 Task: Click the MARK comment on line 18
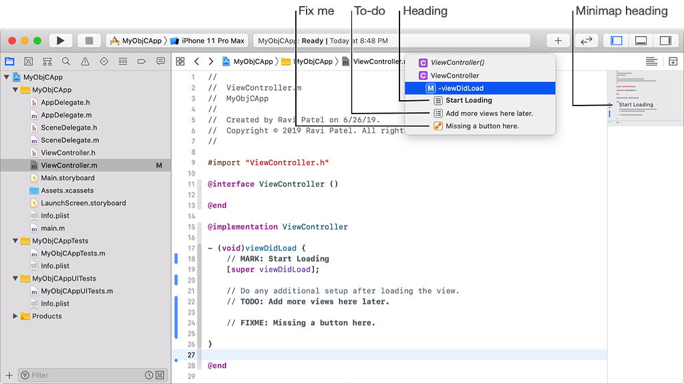278,258
